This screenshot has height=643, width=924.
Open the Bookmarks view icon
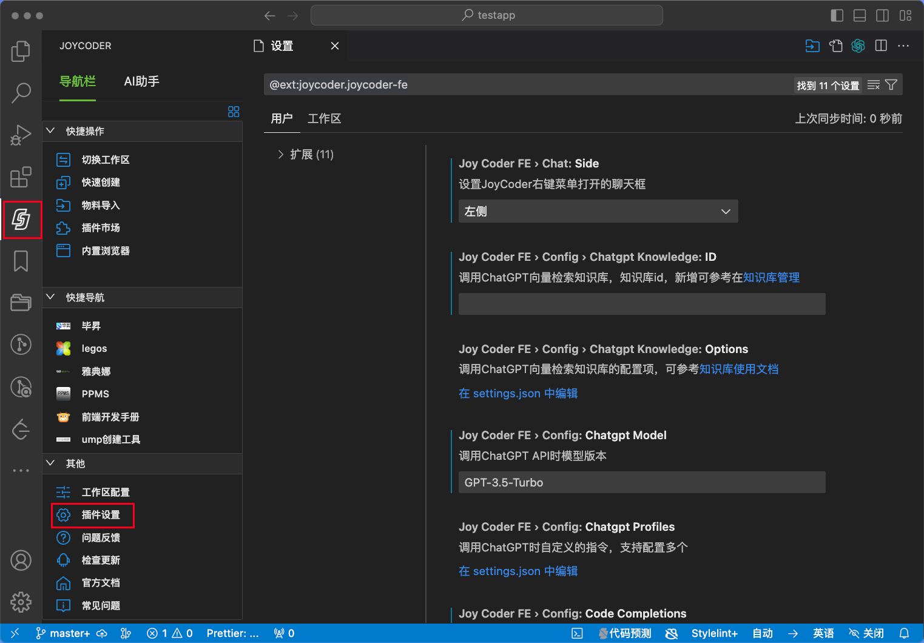pos(21,261)
